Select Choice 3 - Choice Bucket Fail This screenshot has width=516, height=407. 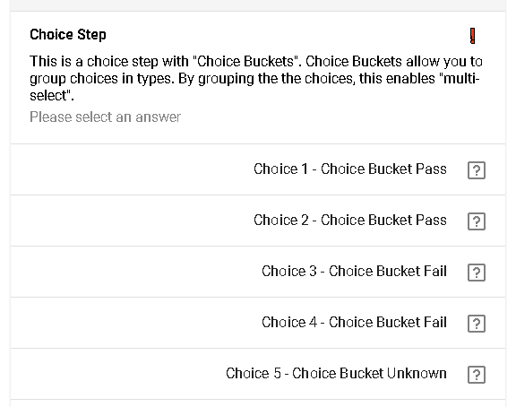(354, 271)
